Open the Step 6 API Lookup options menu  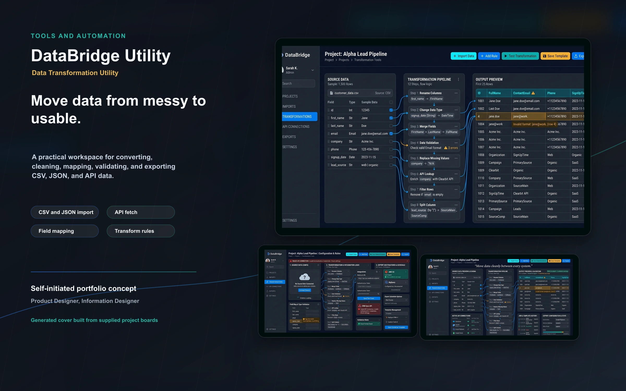(456, 174)
